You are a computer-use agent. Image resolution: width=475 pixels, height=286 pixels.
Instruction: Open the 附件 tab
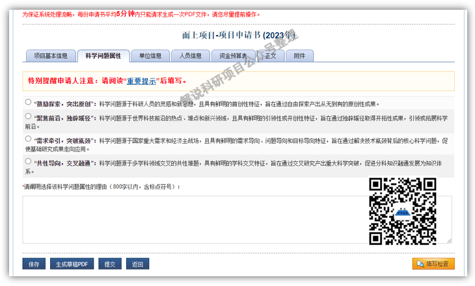[299, 56]
